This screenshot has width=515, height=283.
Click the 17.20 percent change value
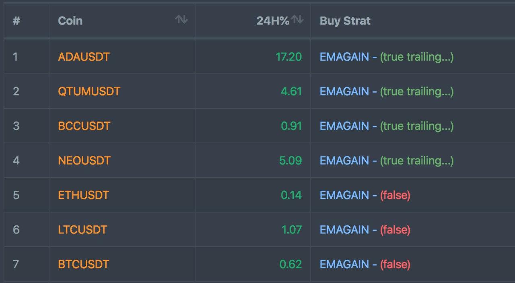tap(288, 57)
